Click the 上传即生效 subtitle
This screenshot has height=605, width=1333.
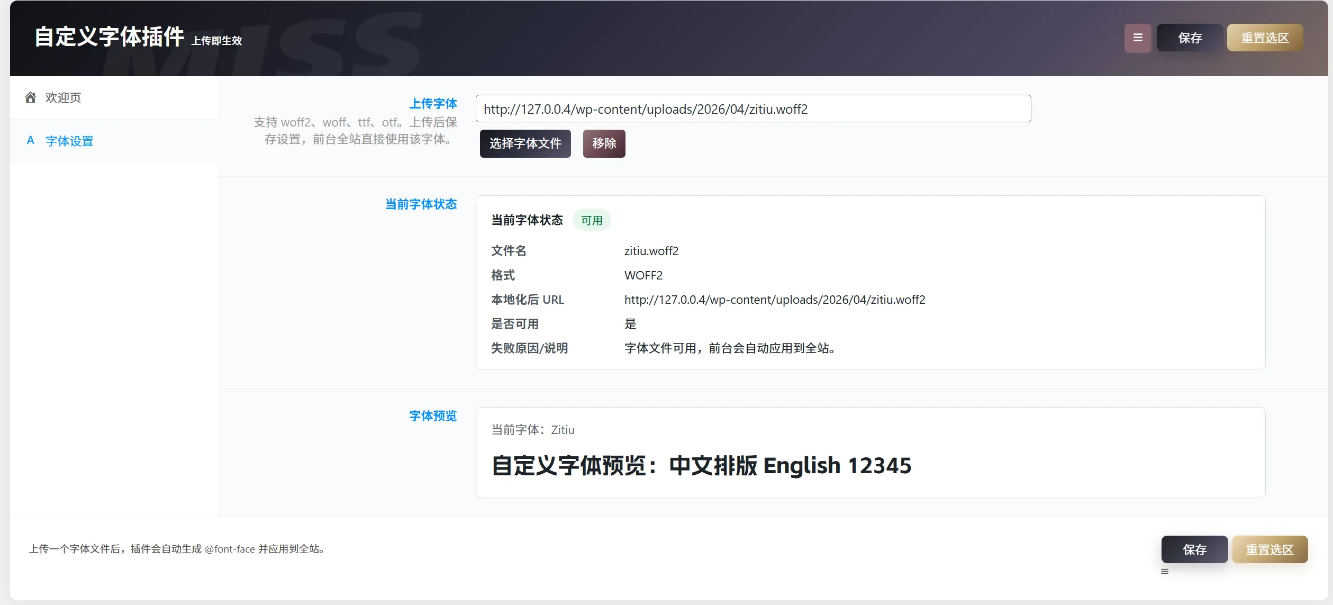point(216,41)
